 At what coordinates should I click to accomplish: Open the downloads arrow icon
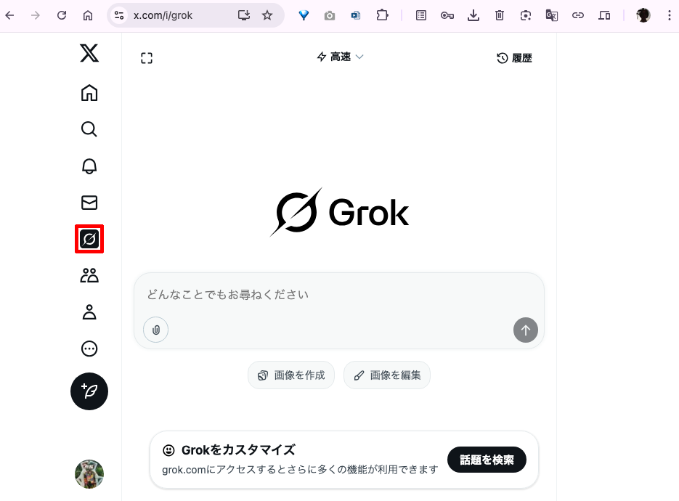point(473,15)
